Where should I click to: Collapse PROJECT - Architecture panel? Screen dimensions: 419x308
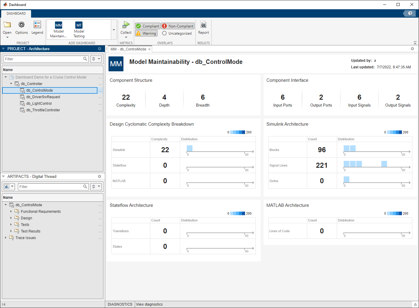click(3, 49)
